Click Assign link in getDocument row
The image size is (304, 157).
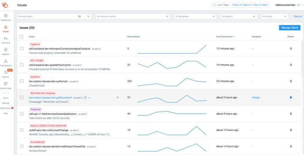coord(256,98)
